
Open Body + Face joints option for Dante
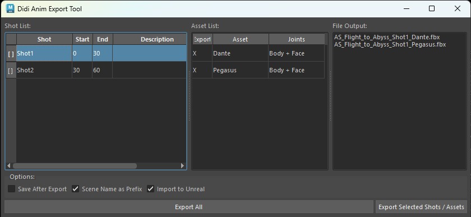(x=297, y=53)
